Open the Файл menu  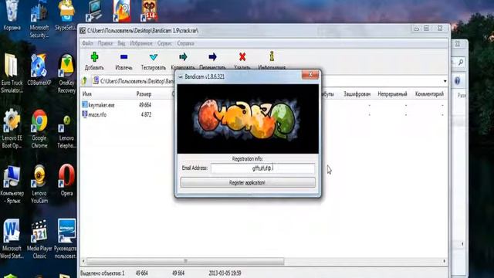coord(87,43)
